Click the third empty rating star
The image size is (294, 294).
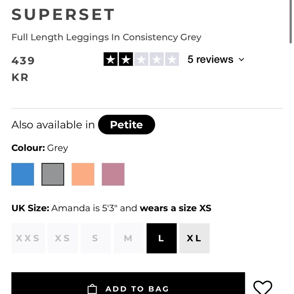[x=141, y=59]
